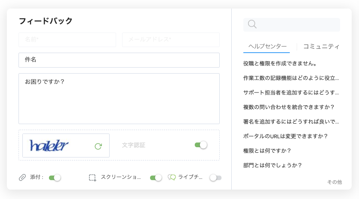Switch to the ヘルプセンター tab
The height and width of the screenshot is (199, 359).
(267, 47)
